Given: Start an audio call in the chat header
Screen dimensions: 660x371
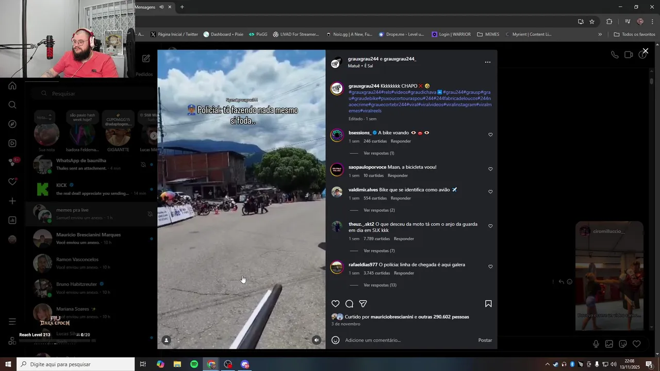Looking at the screenshot, I should pyautogui.click(x=615, y=55).
